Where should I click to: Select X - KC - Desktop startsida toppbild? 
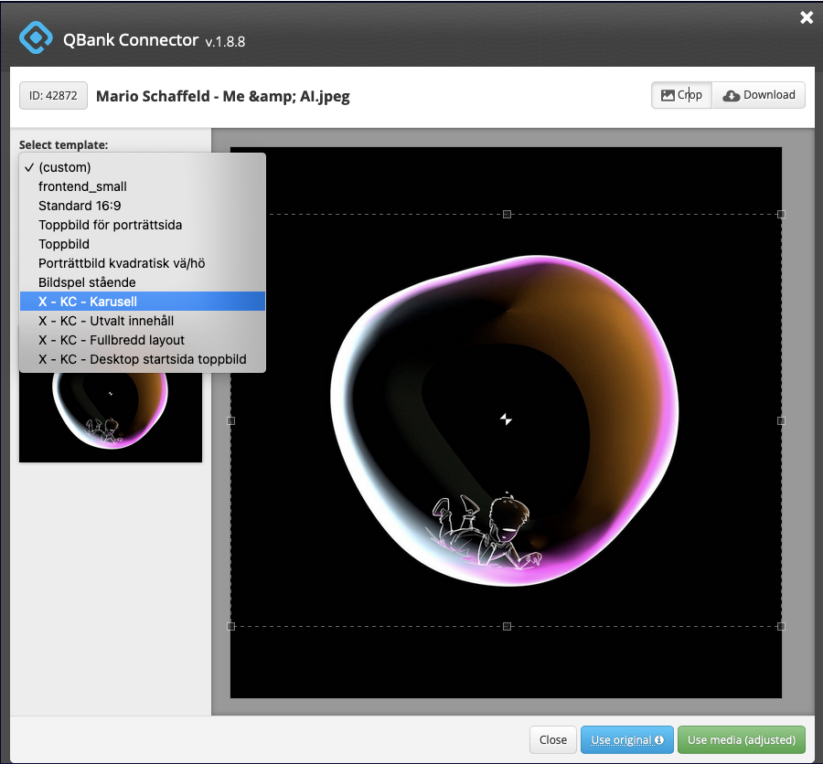click(143, 359)
